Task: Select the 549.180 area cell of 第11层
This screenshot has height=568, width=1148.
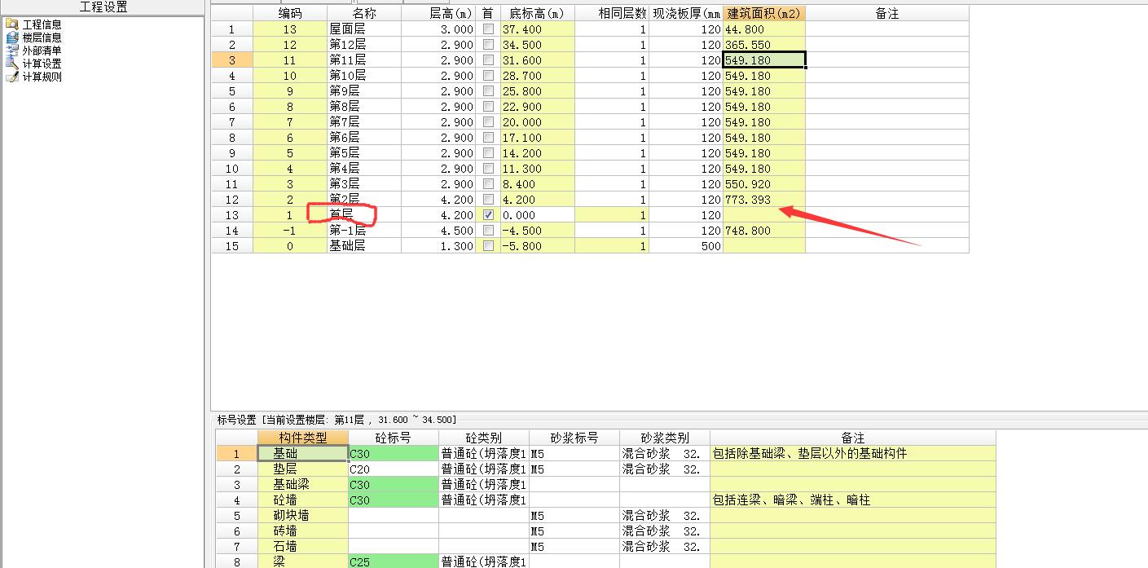Action: [x=762, y=59]
